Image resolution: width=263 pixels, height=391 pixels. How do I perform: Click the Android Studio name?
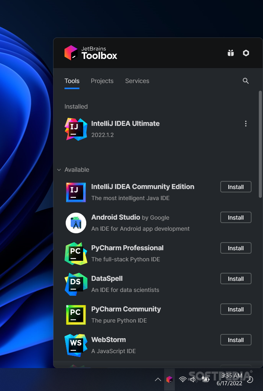tap(116, 217)
